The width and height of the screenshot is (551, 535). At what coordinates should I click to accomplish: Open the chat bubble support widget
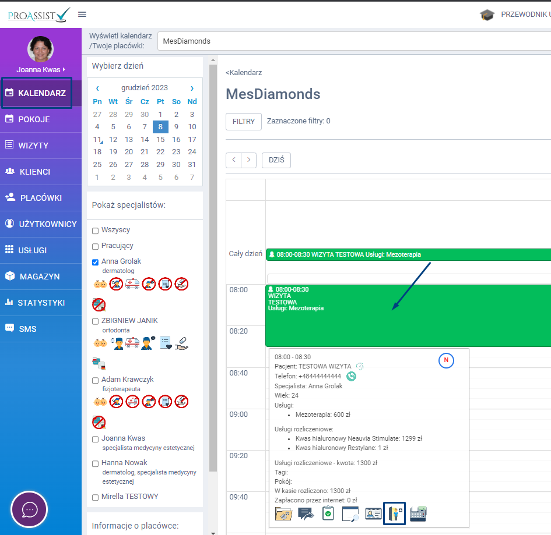tap(29, 509)
